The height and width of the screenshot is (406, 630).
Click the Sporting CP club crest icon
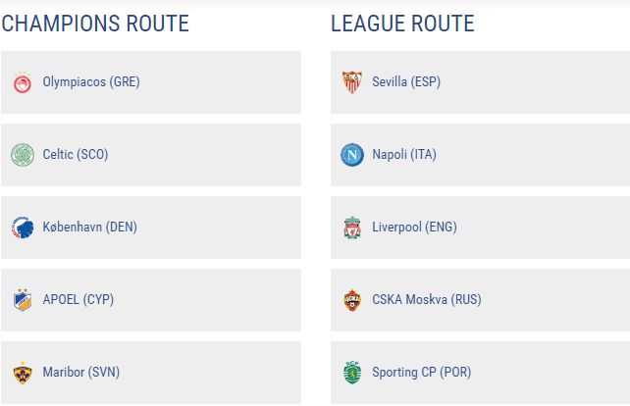click(351, 373)
